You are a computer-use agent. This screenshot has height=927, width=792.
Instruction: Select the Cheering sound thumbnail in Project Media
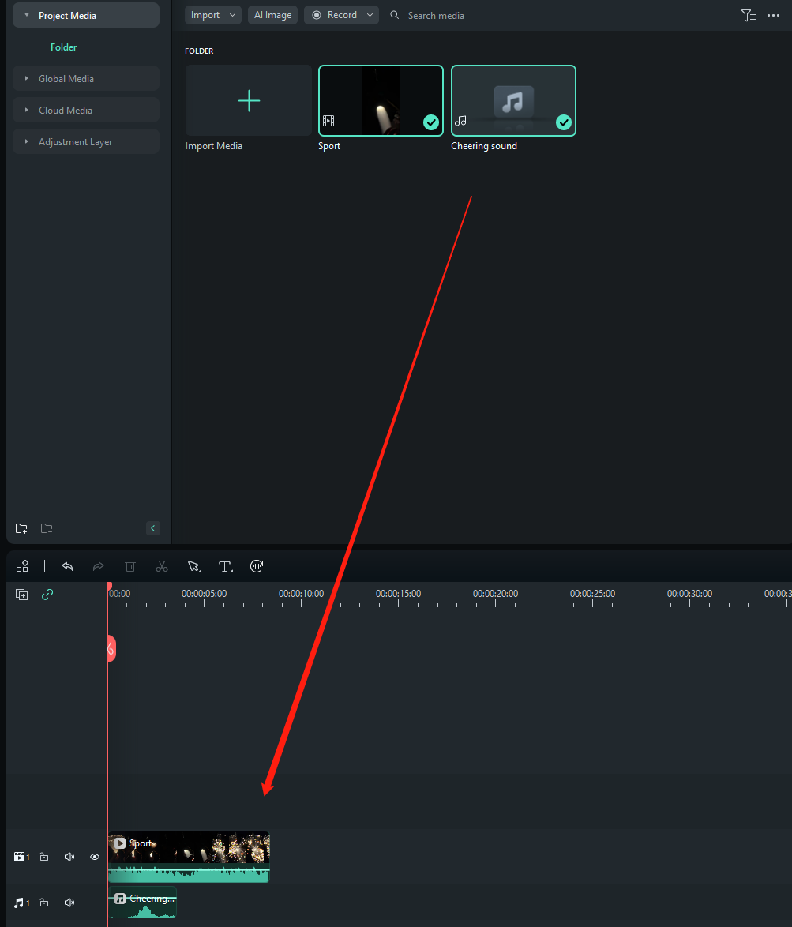[513, 100]
